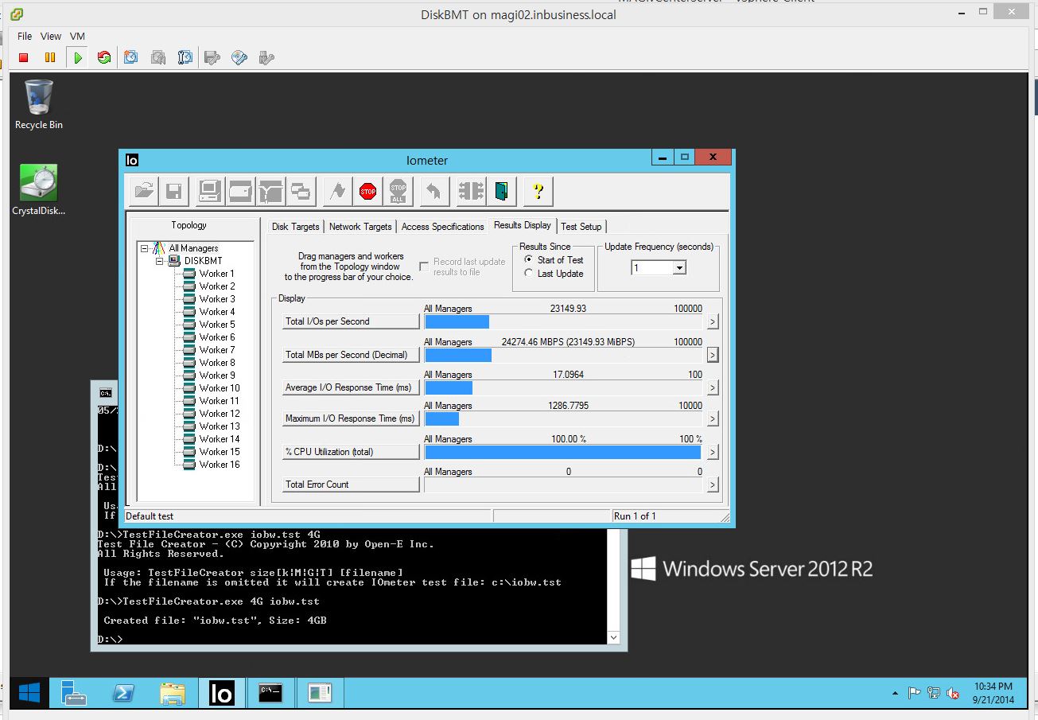1038x720 pixels.
Task: Click the red STOP sign icon
Action: tap(367, 191)
